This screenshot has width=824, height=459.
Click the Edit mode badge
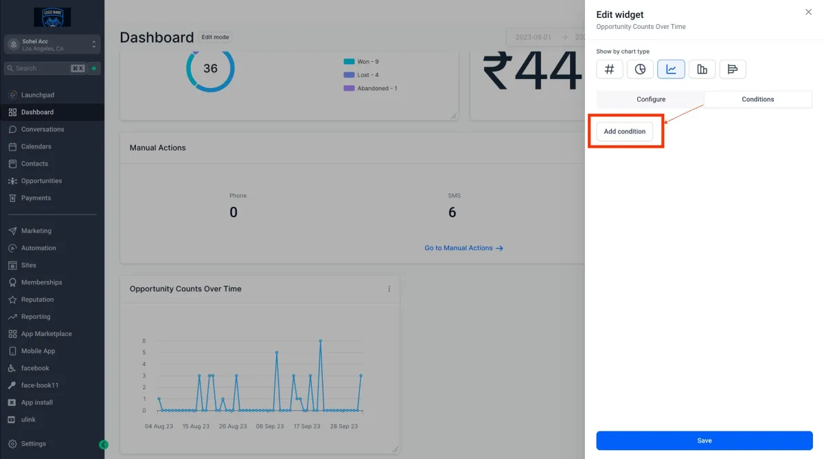click(216, 37)
